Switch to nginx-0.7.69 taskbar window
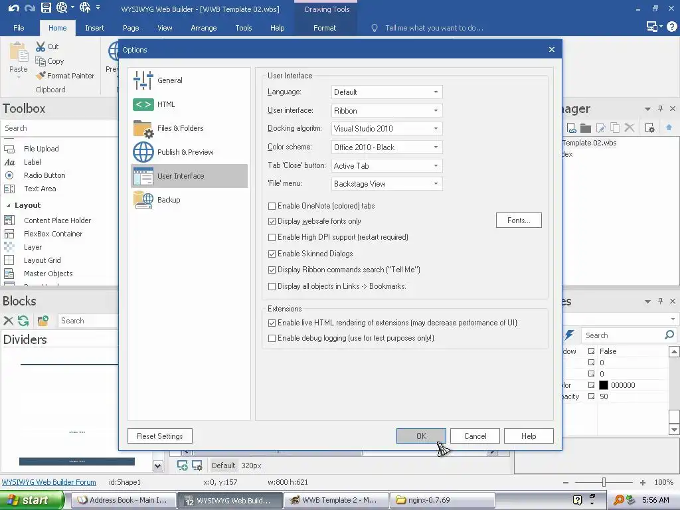 click(x=442, y=500)
